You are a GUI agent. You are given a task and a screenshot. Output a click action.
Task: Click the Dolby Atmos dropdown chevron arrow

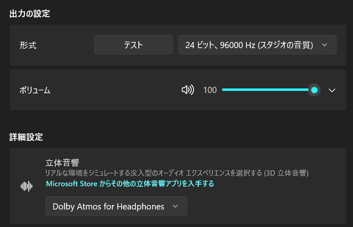coord(175,206)
